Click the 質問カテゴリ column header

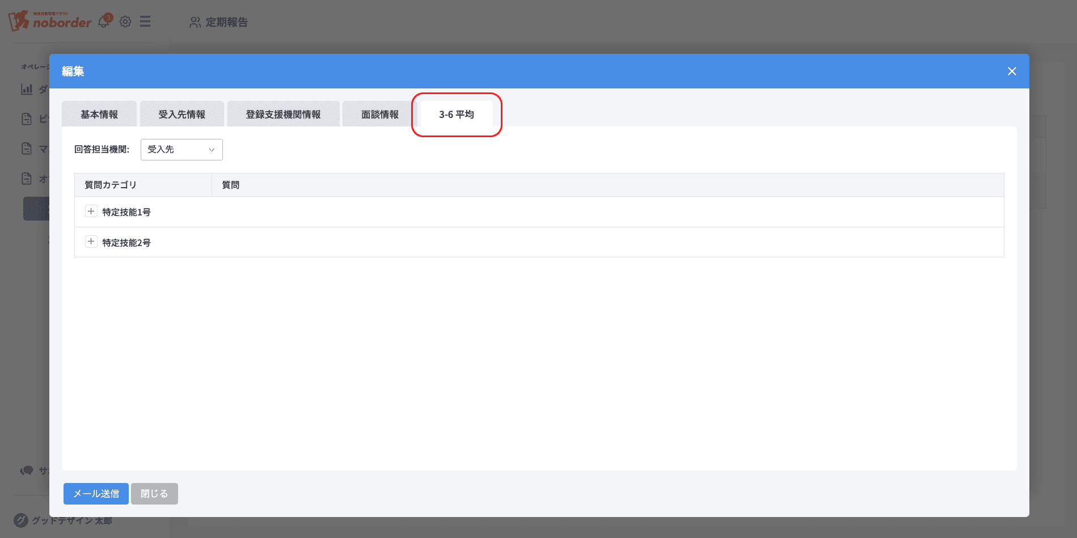tap(111, 185)
